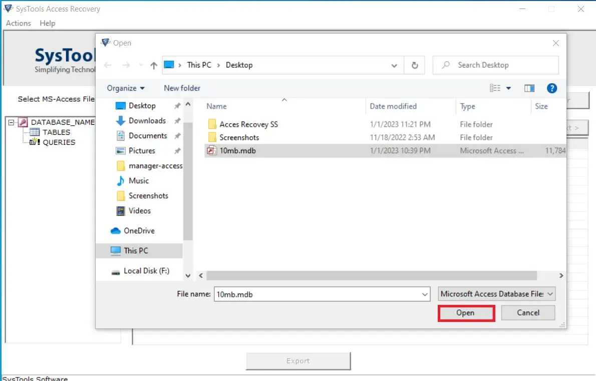Select OneDrive in the navigation pane
Viewport: 596px width, 381px height.
point(139,231)
